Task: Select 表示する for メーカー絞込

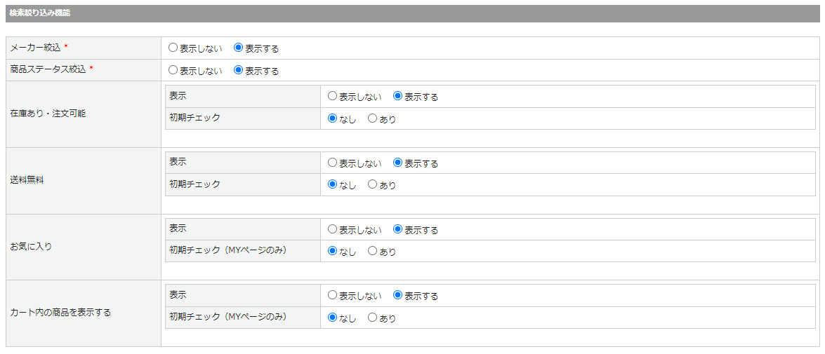Action: (239, 48)
